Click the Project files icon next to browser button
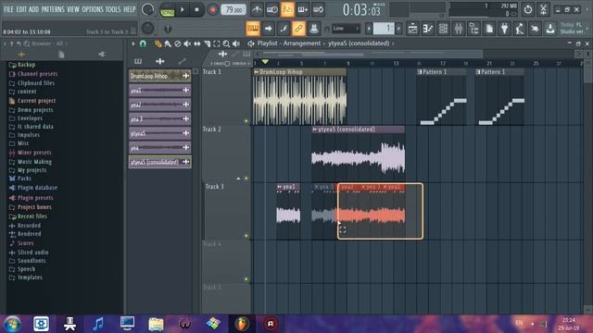Screen dimensions: 593x333 [489, 29]
